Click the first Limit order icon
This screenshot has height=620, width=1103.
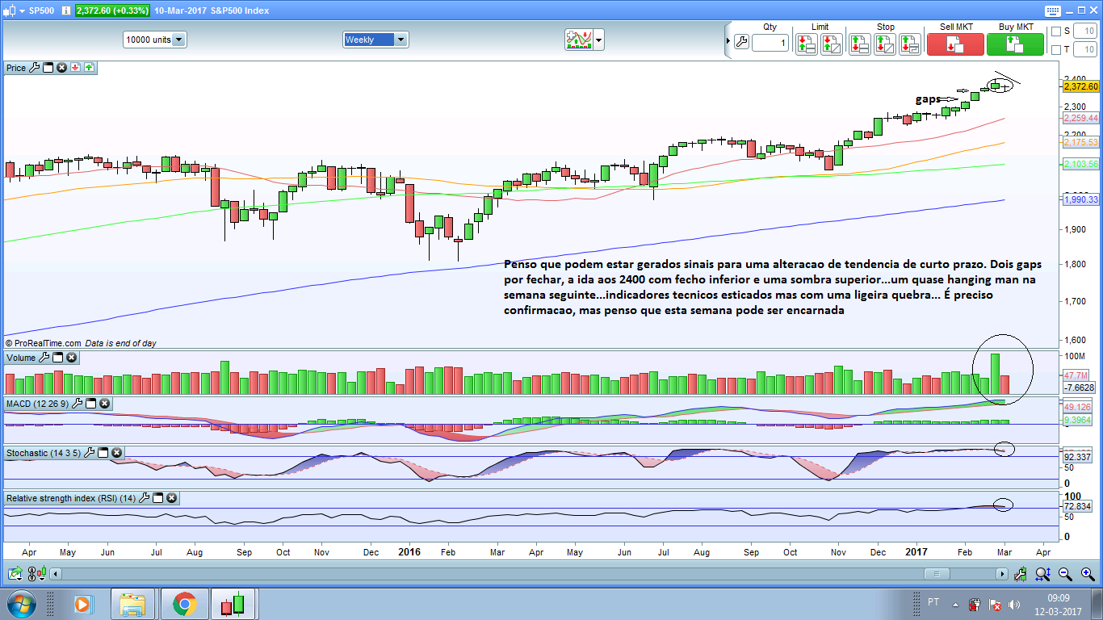click(x=806, y=44)
